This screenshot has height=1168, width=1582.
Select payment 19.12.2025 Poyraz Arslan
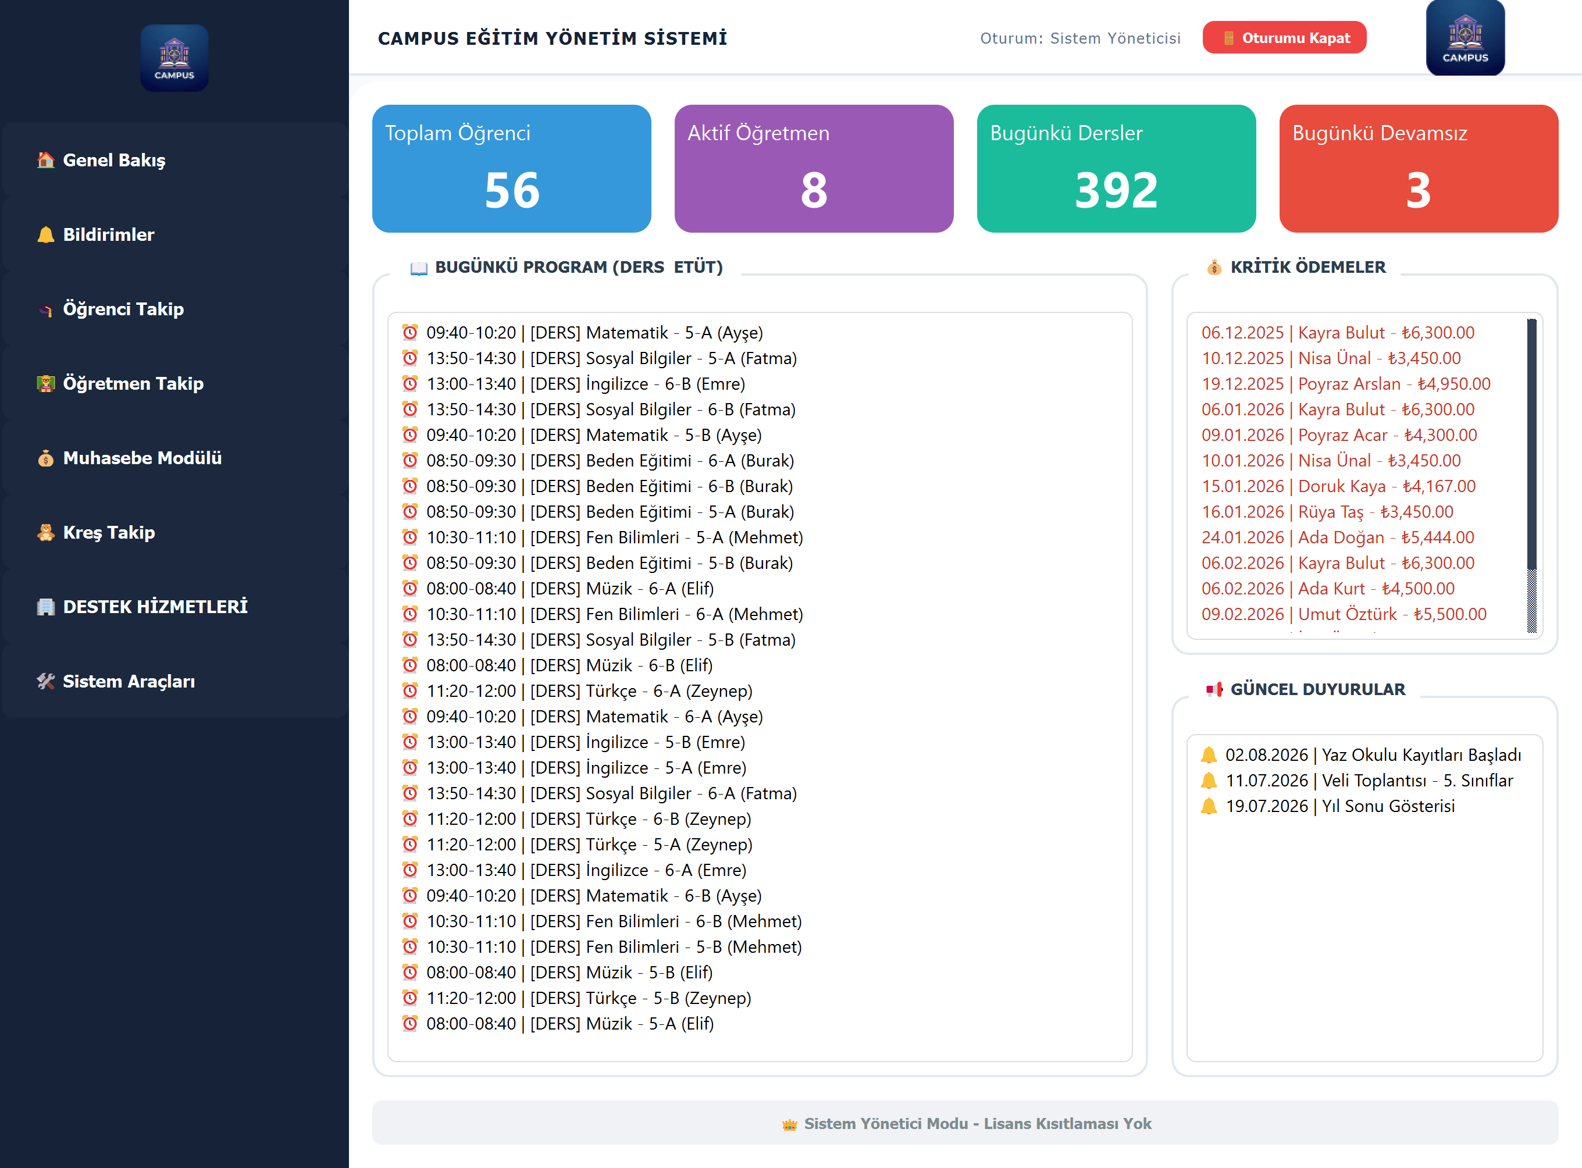pyautogui.click(x=1346, y=383)
